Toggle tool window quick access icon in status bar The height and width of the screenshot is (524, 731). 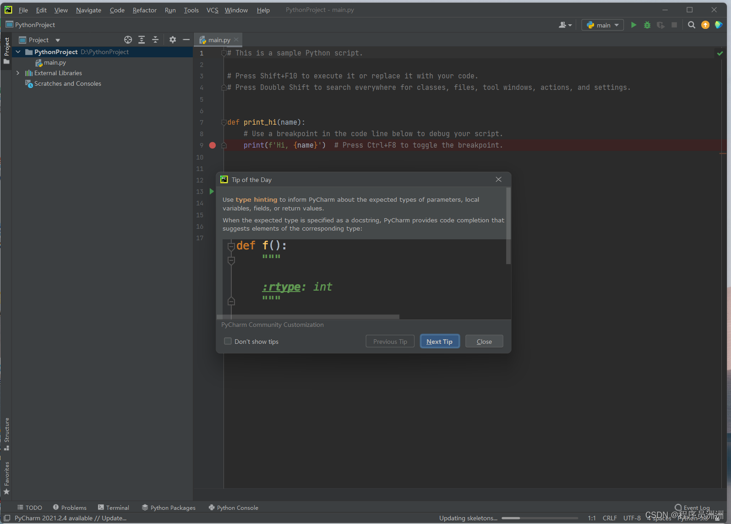(7, 518)
